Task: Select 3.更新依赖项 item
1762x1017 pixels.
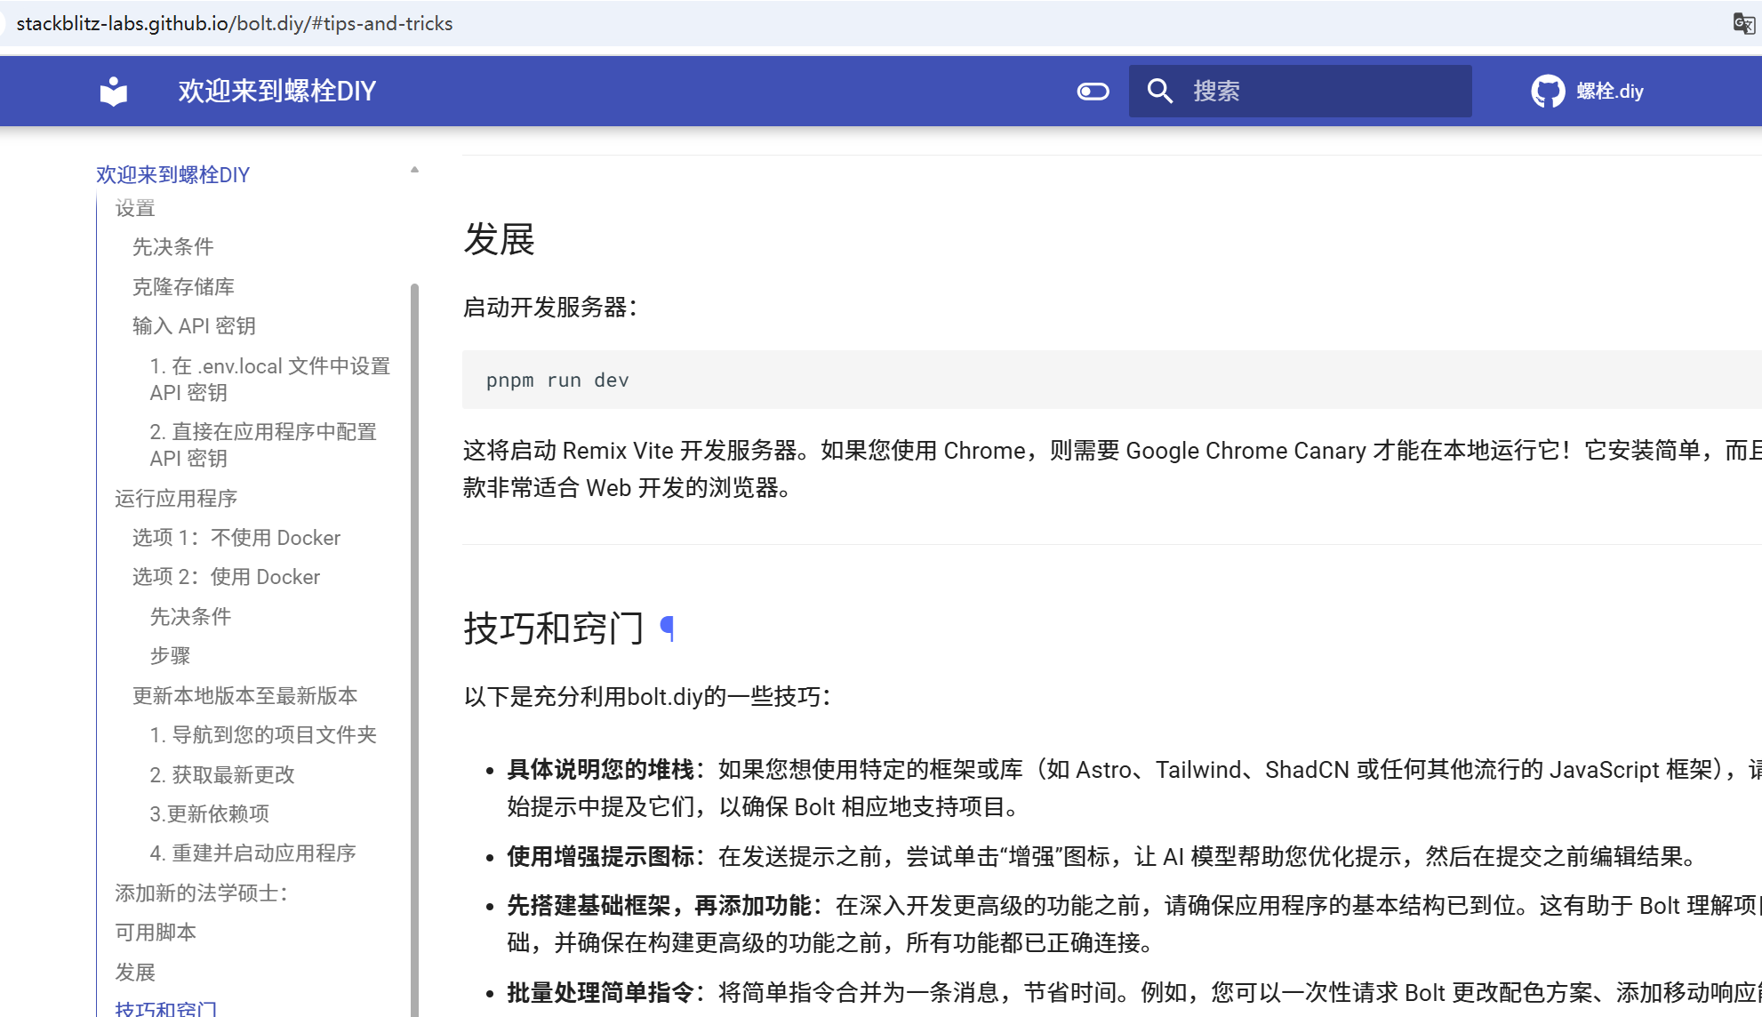Action: [210, 813]
